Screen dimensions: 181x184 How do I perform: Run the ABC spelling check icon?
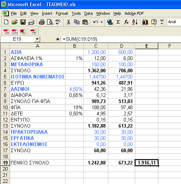[58, 22]
